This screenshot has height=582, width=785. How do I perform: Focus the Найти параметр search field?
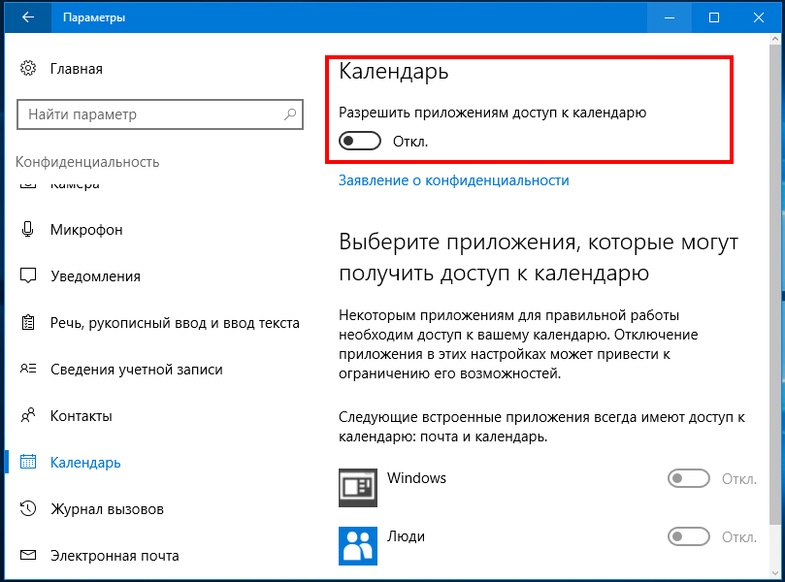point(160,114)
